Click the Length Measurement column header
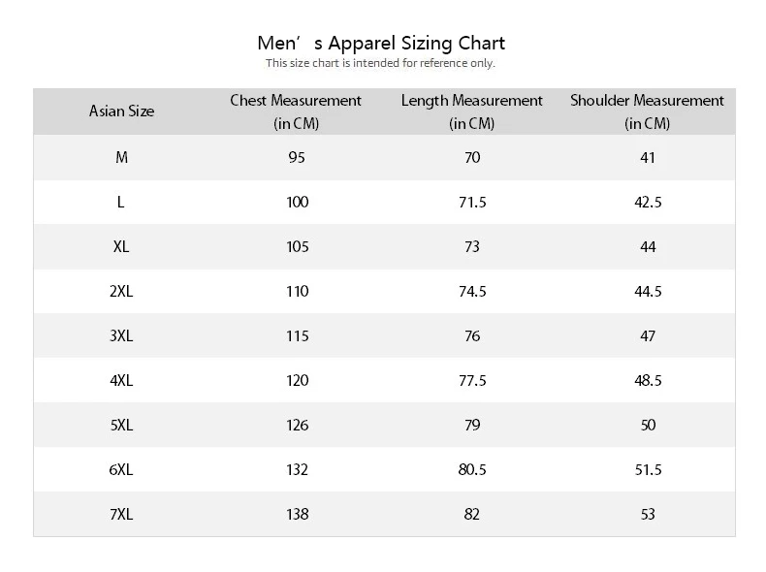This screenshot has width=766, height=572. coord(471,111)
